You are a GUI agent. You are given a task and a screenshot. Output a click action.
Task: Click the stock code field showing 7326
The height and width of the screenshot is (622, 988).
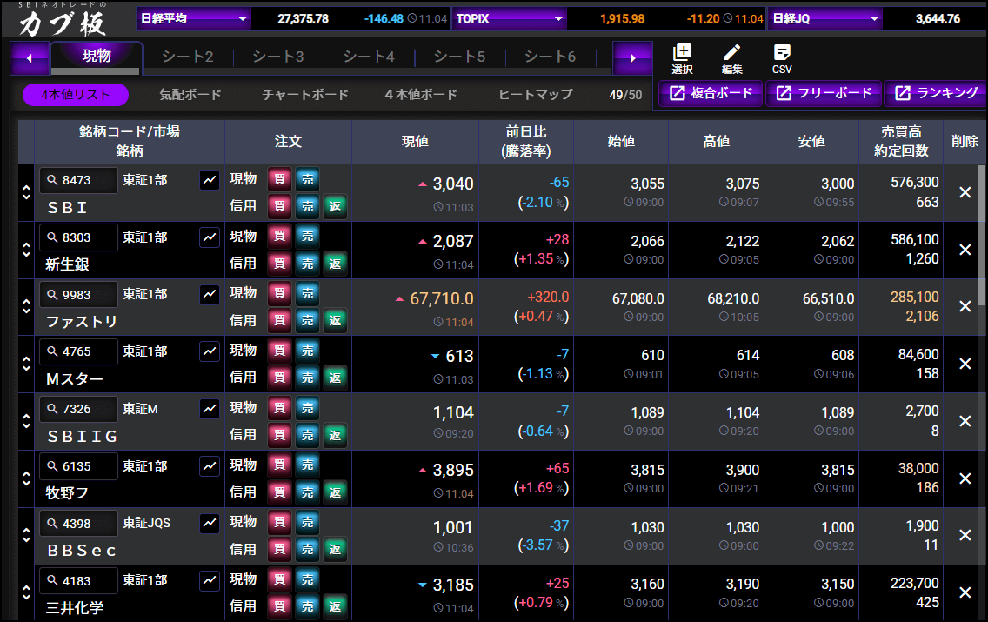tap(79, 409)
